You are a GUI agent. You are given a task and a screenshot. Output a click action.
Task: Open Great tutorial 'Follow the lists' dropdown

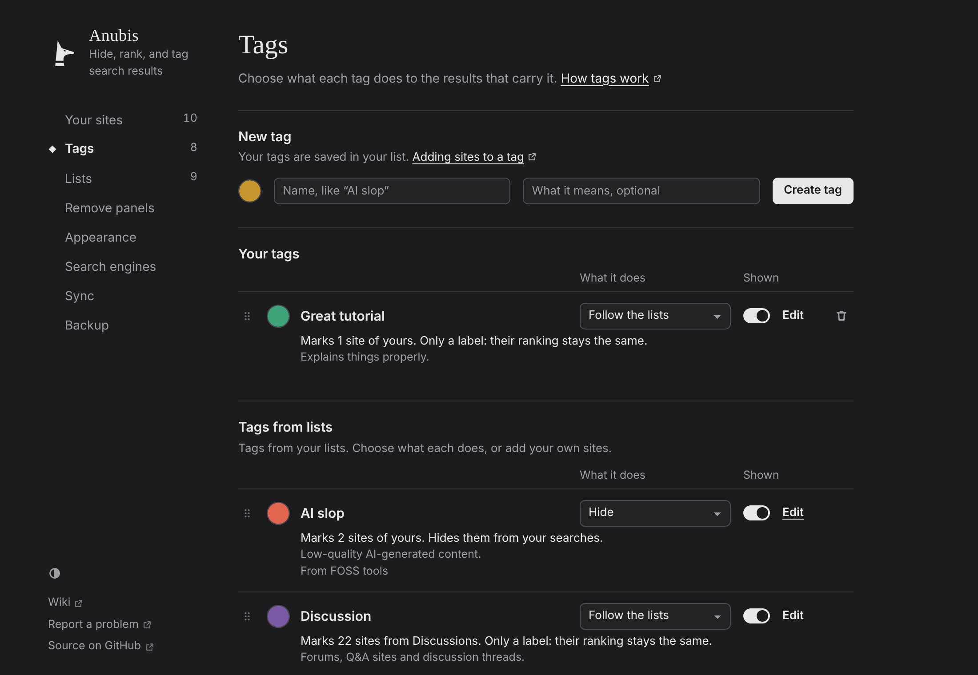655,316
